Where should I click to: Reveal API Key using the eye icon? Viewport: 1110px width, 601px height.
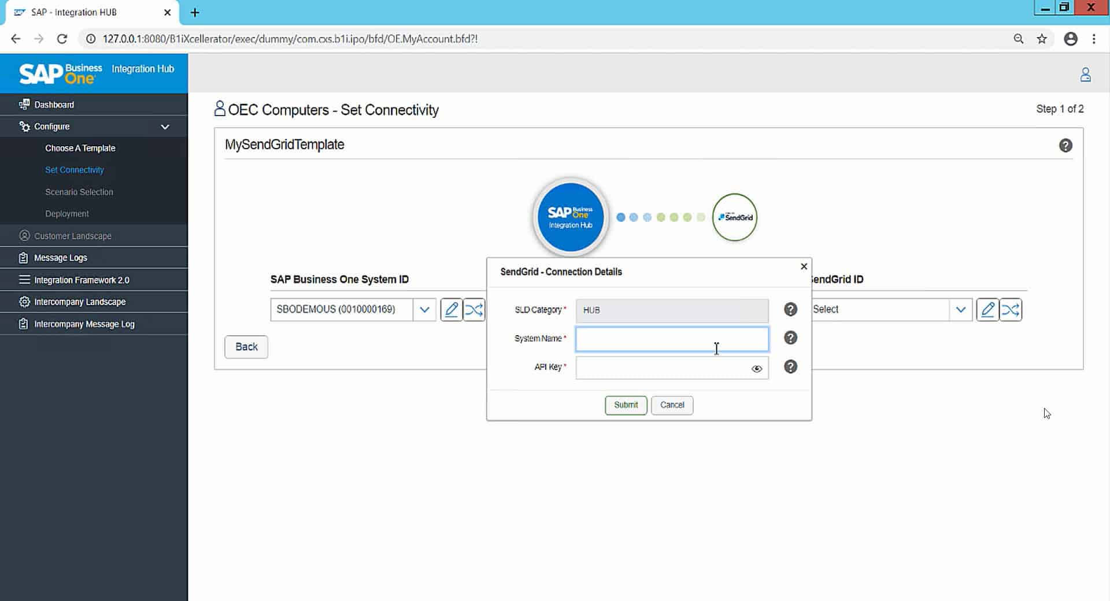(x=757, y=368)
